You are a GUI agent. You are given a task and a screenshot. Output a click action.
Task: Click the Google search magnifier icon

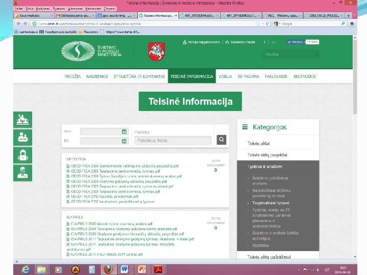coord(343,23)
